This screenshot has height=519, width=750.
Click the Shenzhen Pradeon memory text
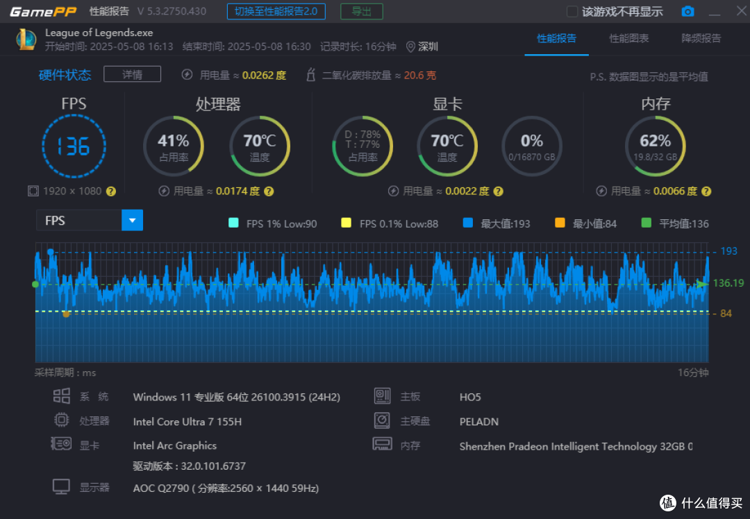576,446
